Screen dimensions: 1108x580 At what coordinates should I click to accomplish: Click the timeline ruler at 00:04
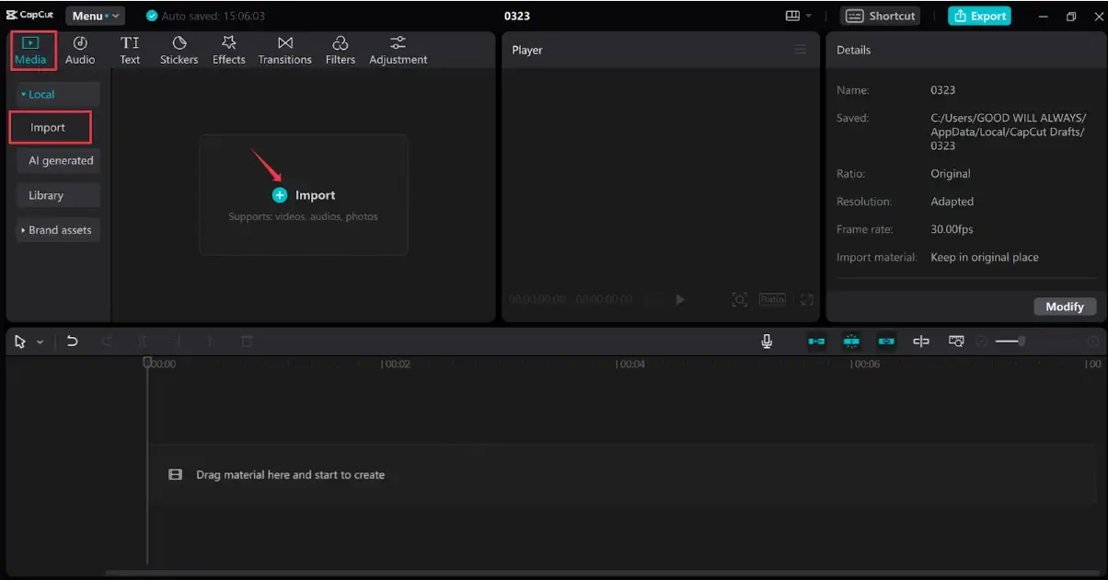coord(631,364)
